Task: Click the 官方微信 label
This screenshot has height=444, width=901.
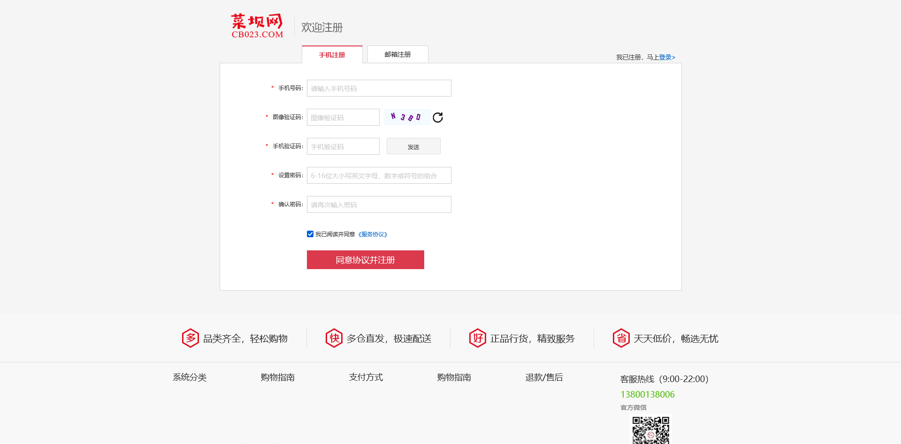Action: click(634, 407)
